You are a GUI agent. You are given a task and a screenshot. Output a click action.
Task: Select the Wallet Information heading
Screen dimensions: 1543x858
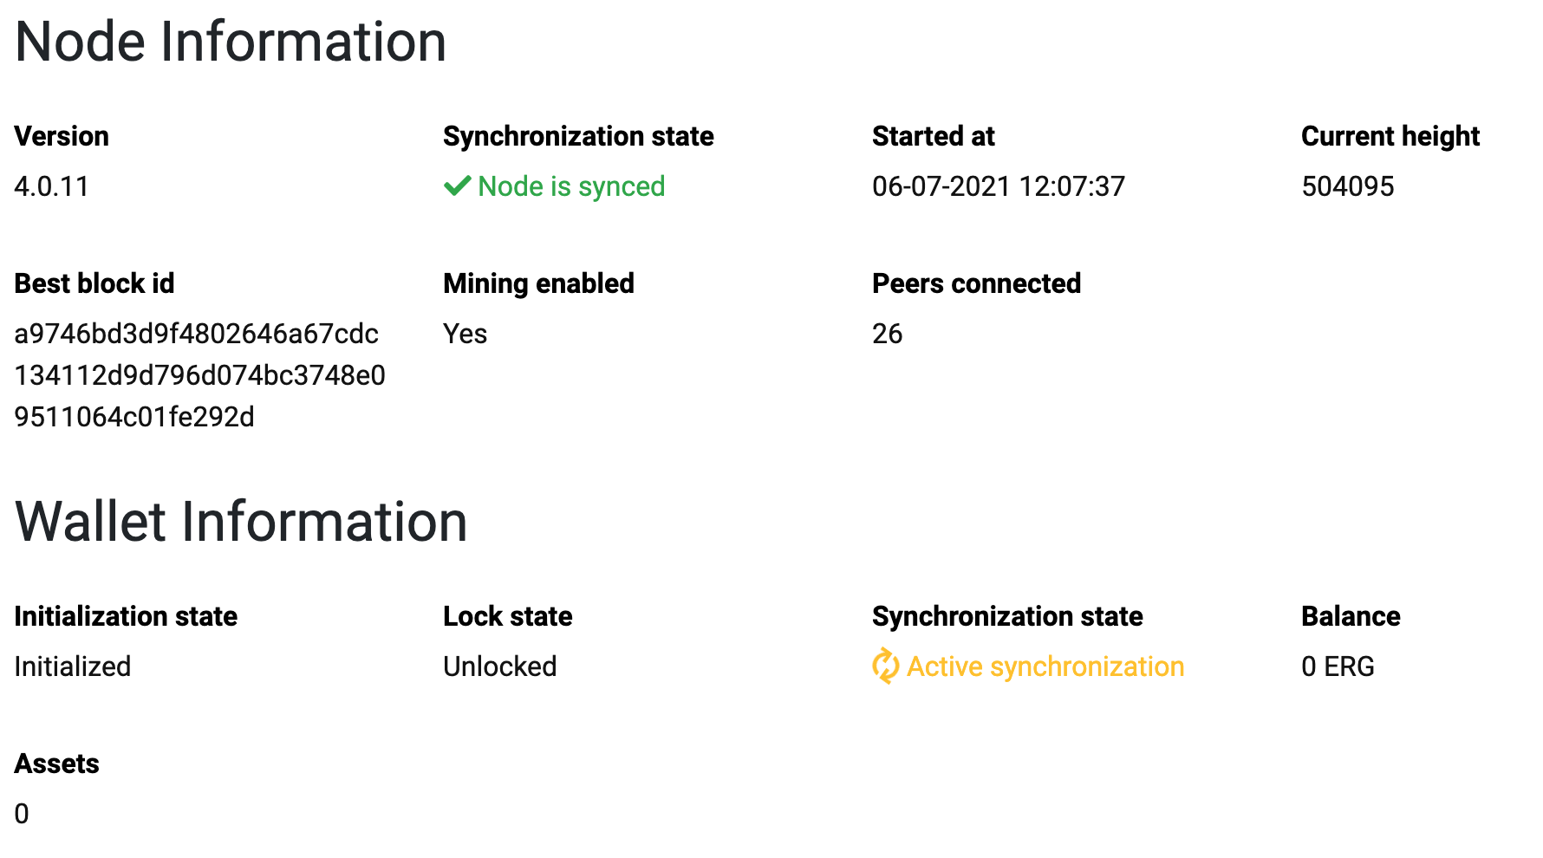241,522
